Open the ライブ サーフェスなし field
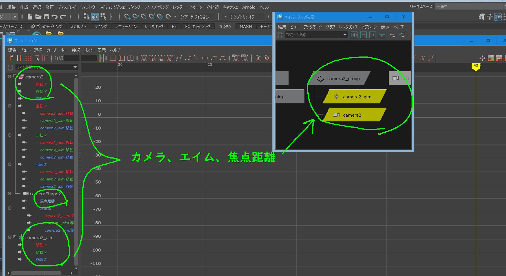Screen dimensions: 506x276 [196, 17]
